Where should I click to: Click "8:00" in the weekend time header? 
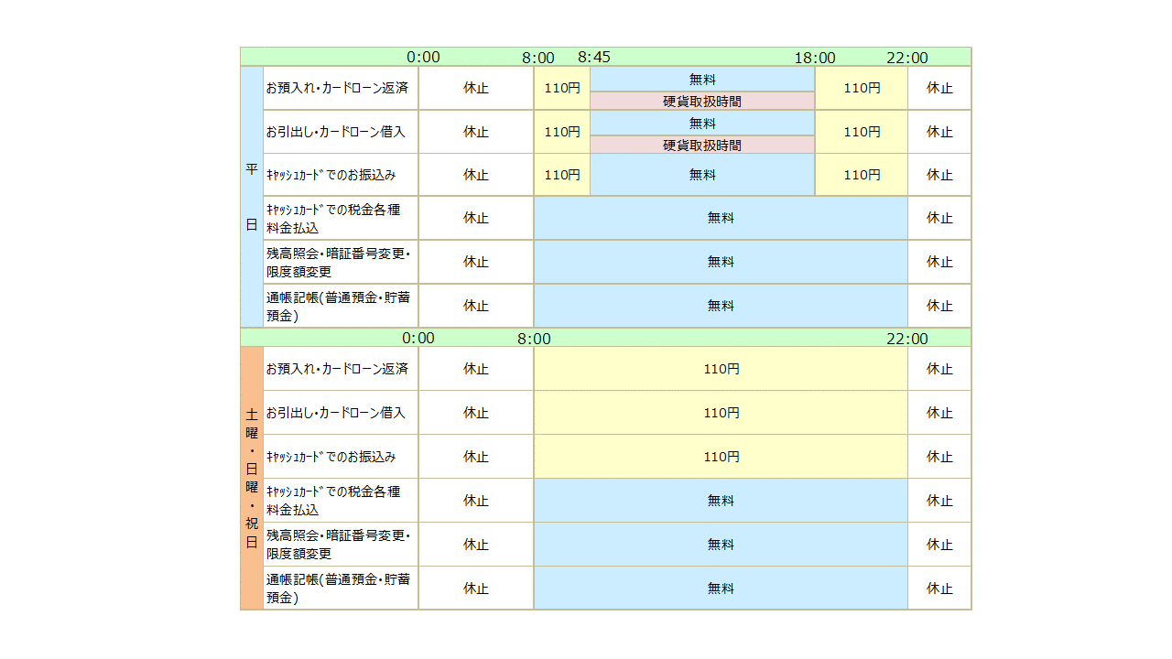pos(534,339)
